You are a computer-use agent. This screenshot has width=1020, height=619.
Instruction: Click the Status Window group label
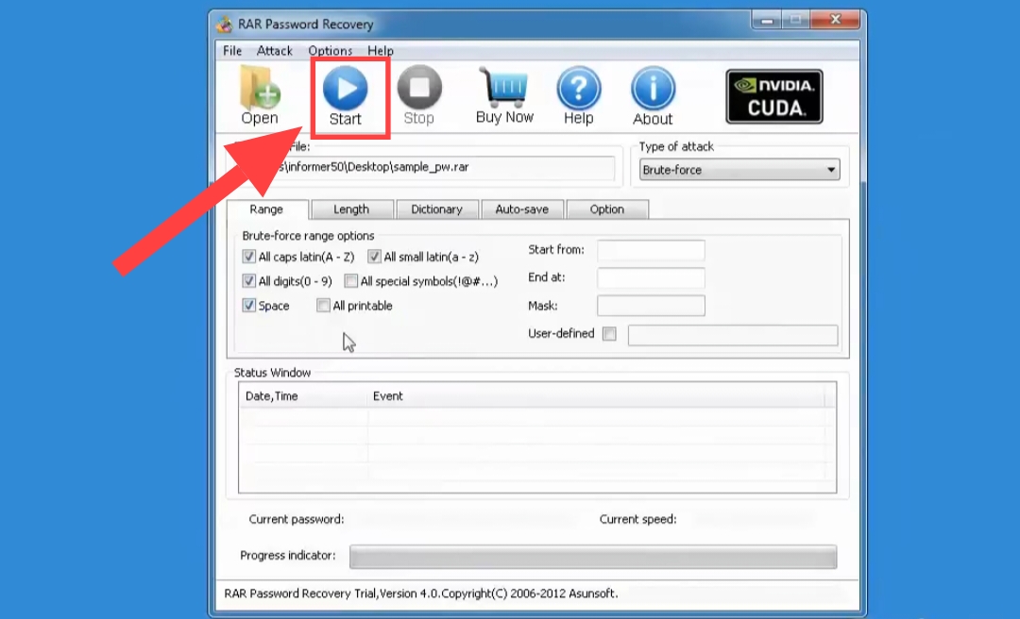coord(273,373)
